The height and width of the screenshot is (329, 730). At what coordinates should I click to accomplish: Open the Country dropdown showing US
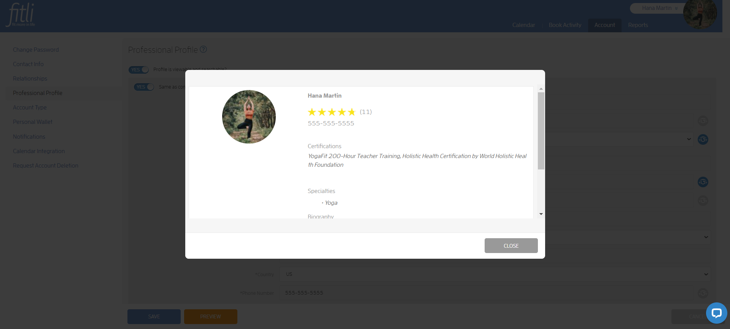point(495,274)
